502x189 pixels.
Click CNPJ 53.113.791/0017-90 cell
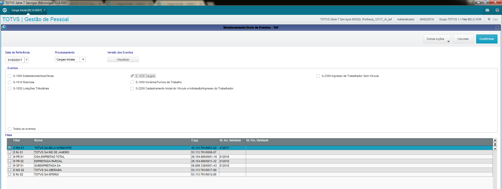click(205, 170)
